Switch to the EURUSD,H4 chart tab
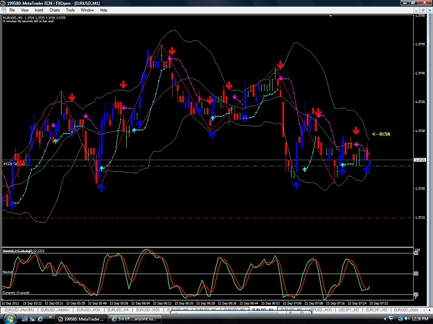The width and height of the screenshot is (433, 324). click(118, 309)
